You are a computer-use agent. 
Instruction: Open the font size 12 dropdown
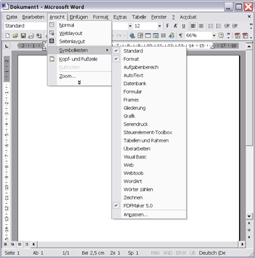[x=159, y=26]
